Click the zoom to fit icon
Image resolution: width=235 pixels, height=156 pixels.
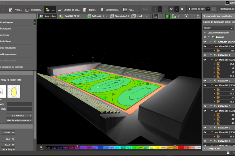186,16
